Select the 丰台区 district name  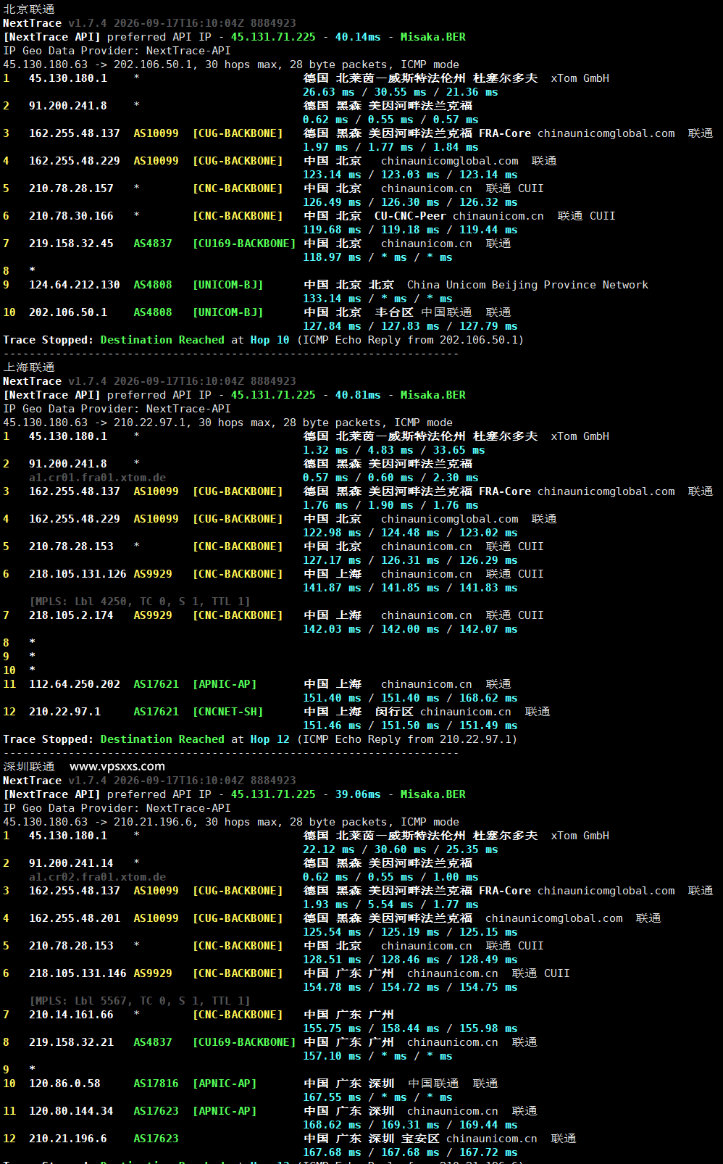coord(394,312)
